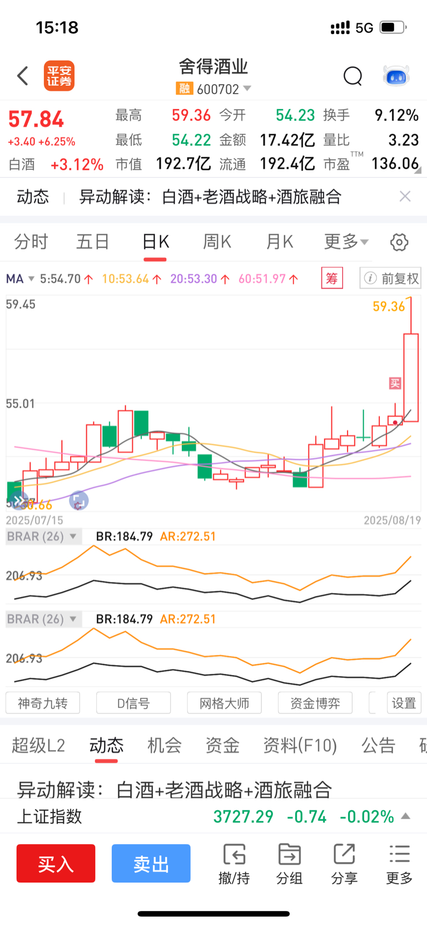Close the 异动解读 banner

405,196
